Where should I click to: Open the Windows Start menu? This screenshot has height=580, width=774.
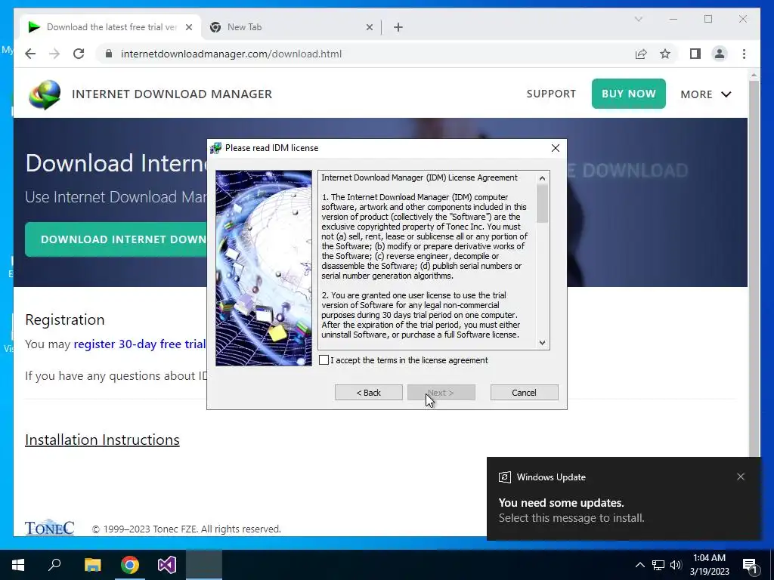[x=18, y=565]
